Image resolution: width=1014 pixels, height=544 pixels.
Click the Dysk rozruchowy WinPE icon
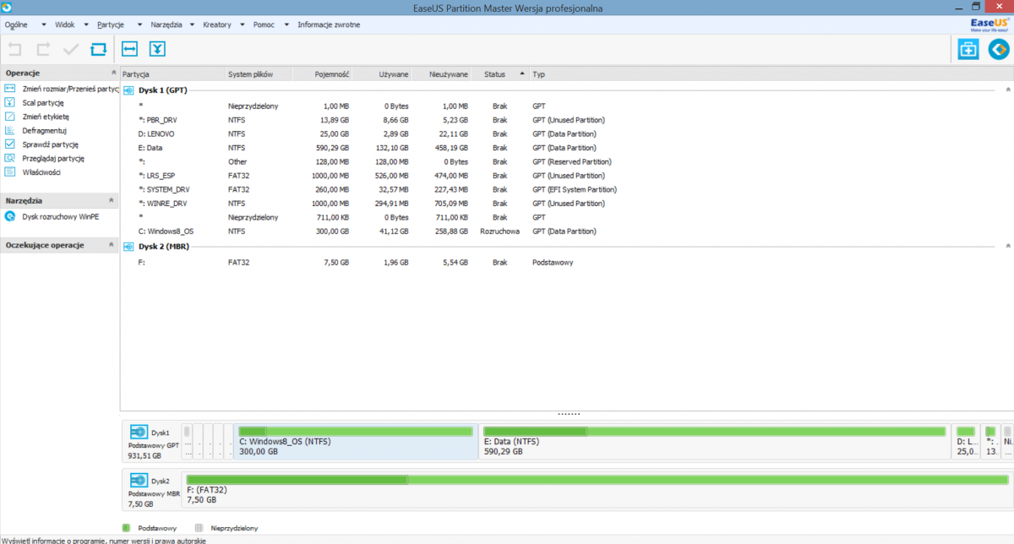10,216
